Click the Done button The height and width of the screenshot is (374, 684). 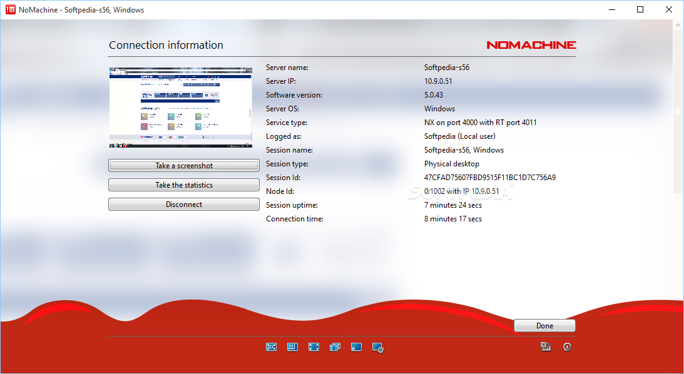[x=544, y=326]
